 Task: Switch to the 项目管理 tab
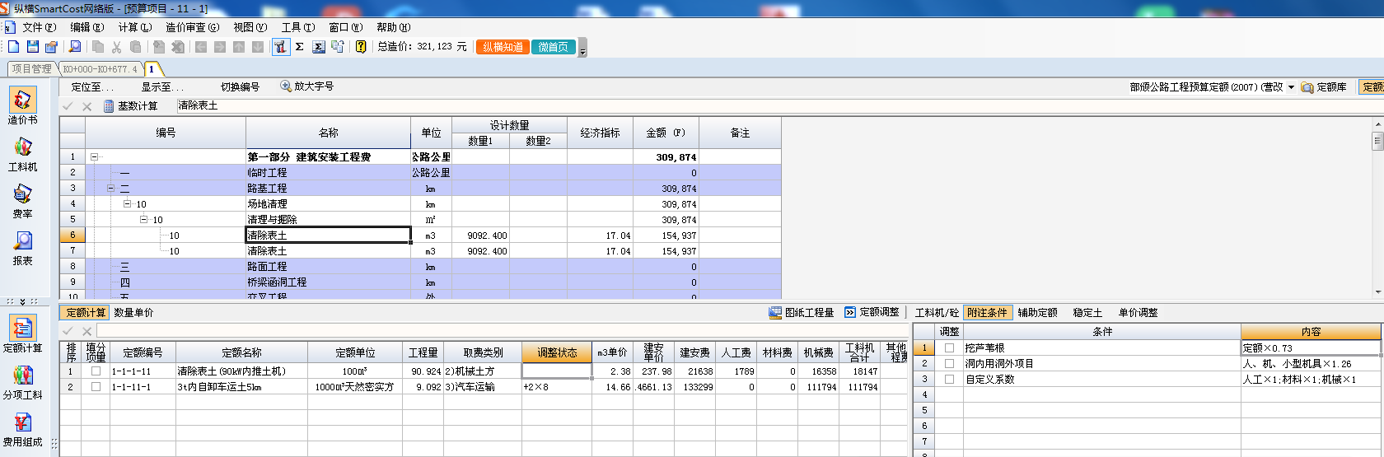[x=31, y=69]
